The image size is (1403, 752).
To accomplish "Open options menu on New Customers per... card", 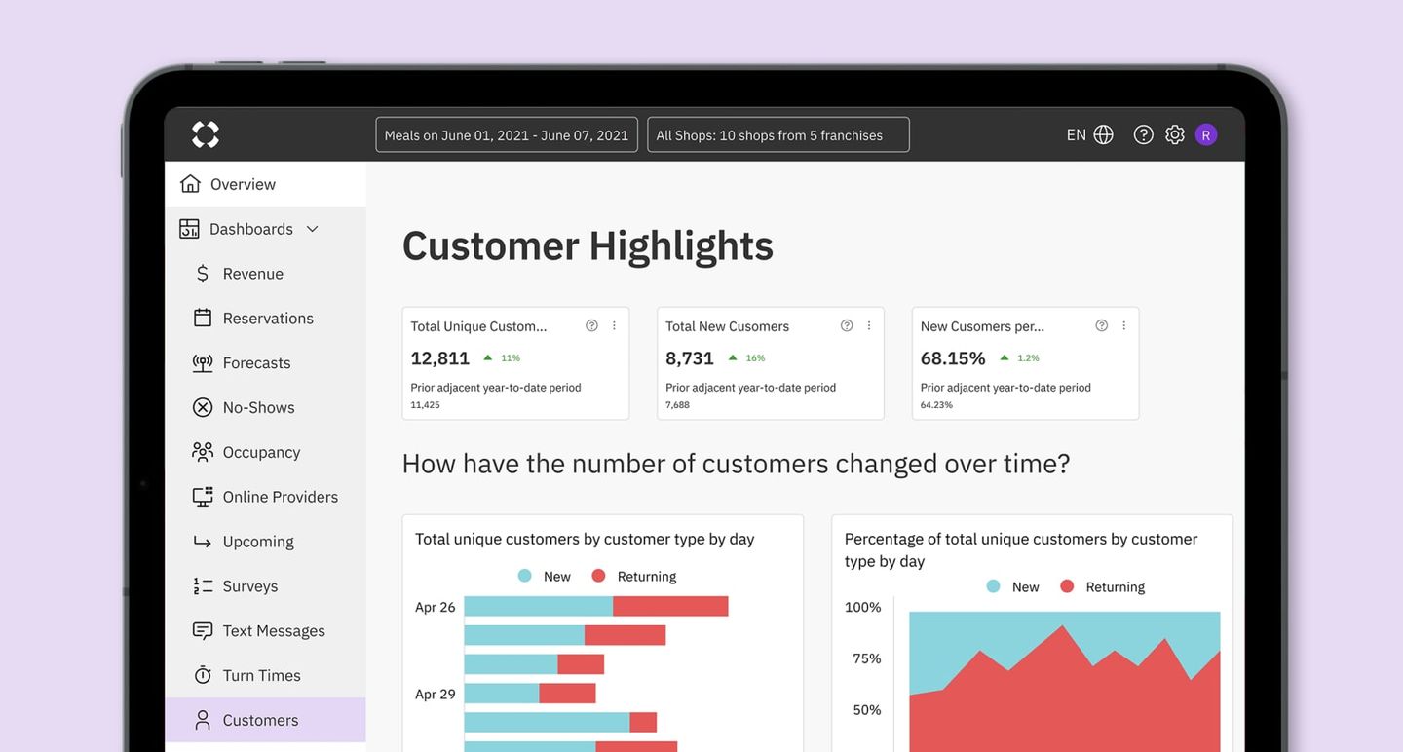I will click(1124, 325).
